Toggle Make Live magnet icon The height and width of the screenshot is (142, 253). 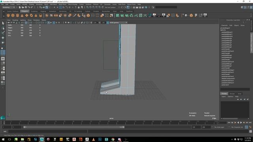[103, 7]
